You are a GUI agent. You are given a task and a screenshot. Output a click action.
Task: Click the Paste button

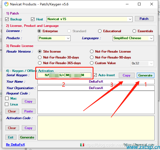click(x=29, y=111)
